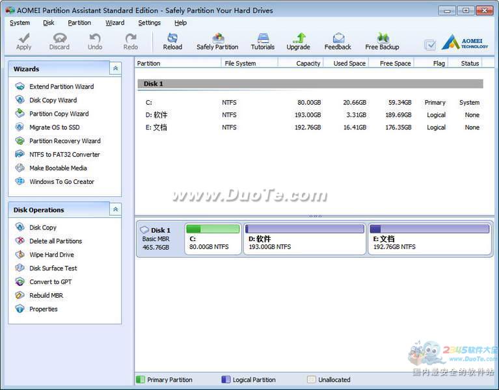This screenshot has width=499, height=390.
Task: Click the Windows To Go Creator icon
Action: pyautogui.click(x=20, y=181)
